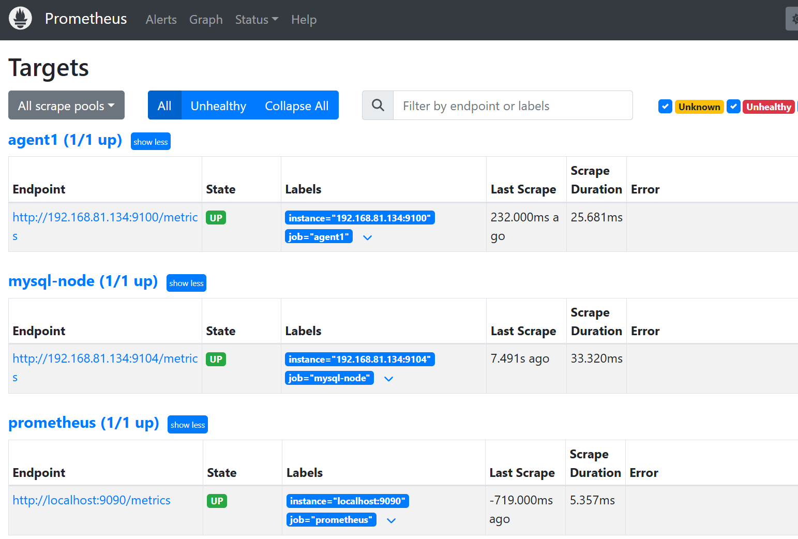Toggle the Unhealthy state checkbox
The height and width of the screenshot is (539, 798).
tap(733, 107)
